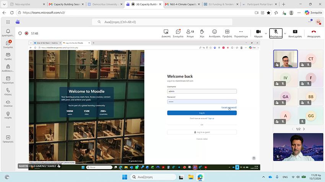Go back in the browser

(4, 13)
